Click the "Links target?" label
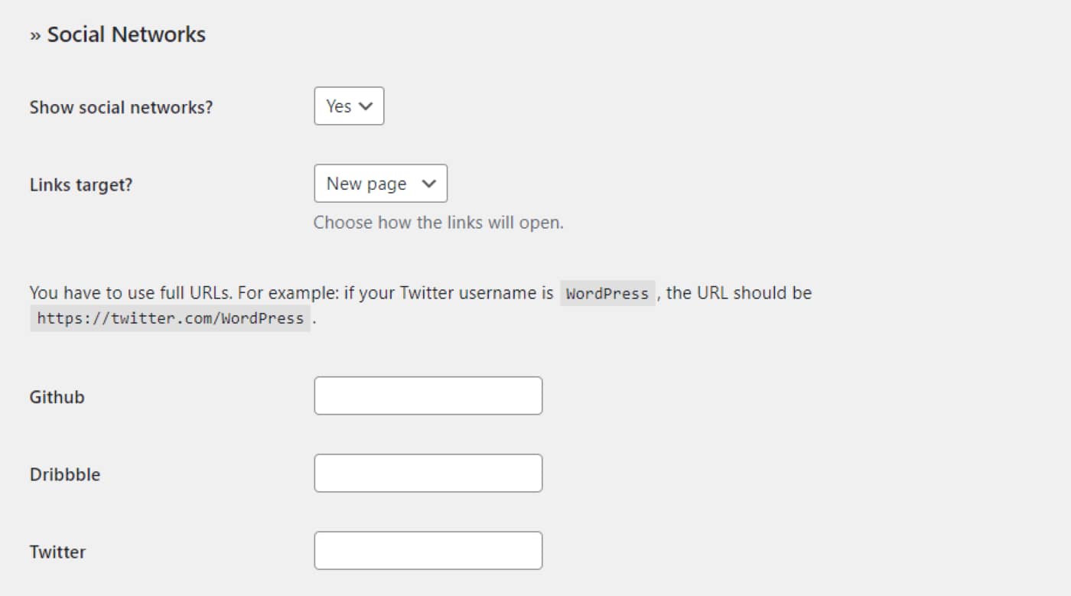 pos(81,184)
